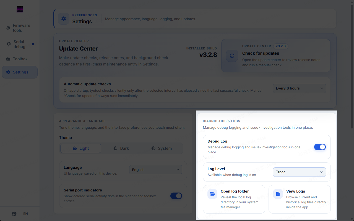This screenshot has width=354, height=221.
Task: Click the INSTALLED BUILD v3.2.8 text
Action: click(202, 52)
